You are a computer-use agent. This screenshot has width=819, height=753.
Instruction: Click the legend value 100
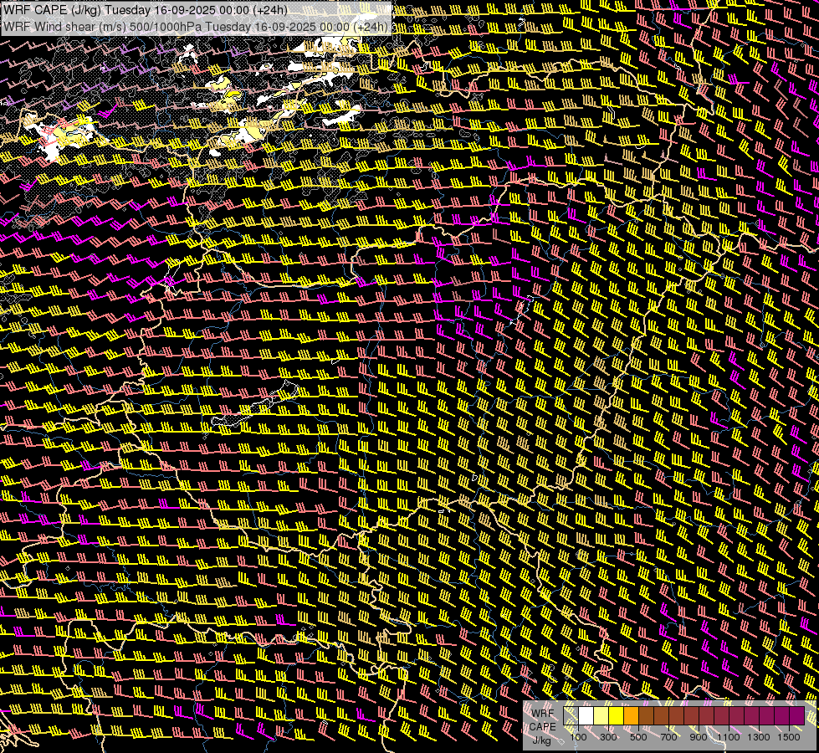(x=578, y=737)
